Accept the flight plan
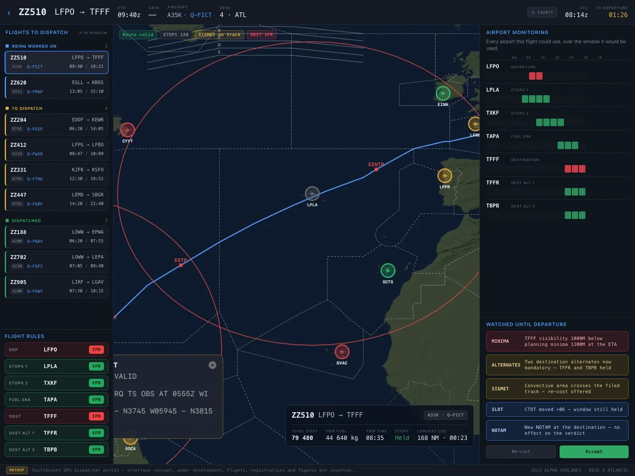This screenshot has height=476, width=635. (x=594, y=452)
